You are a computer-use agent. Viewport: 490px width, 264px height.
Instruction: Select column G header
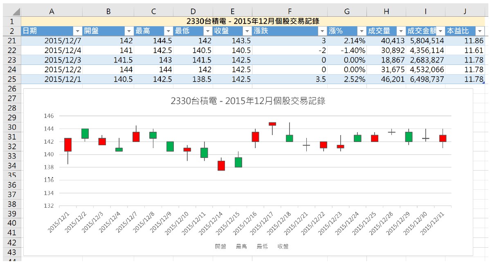click(347, 11)
